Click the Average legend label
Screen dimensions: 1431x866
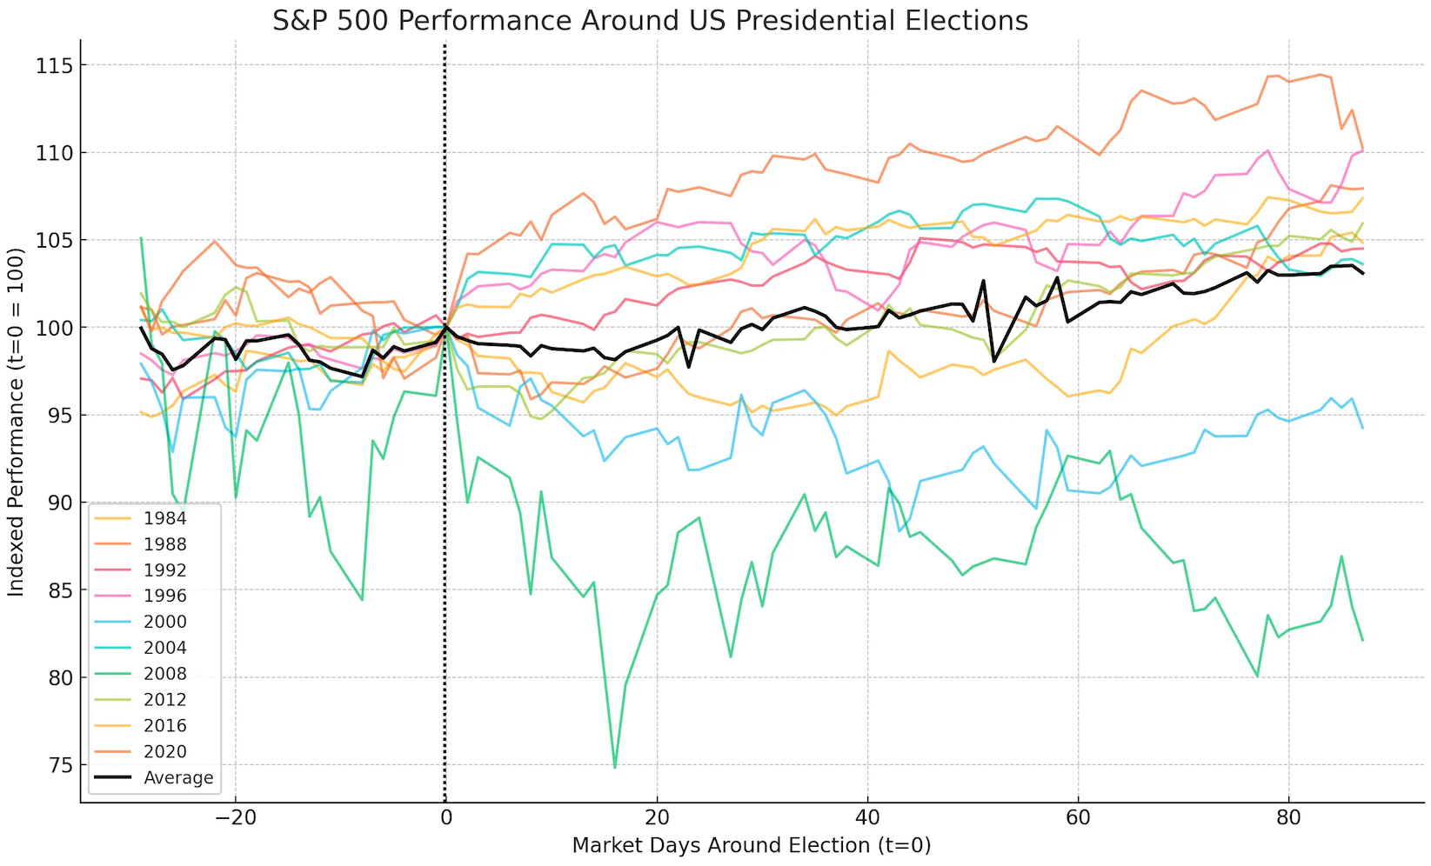point(178,778)
